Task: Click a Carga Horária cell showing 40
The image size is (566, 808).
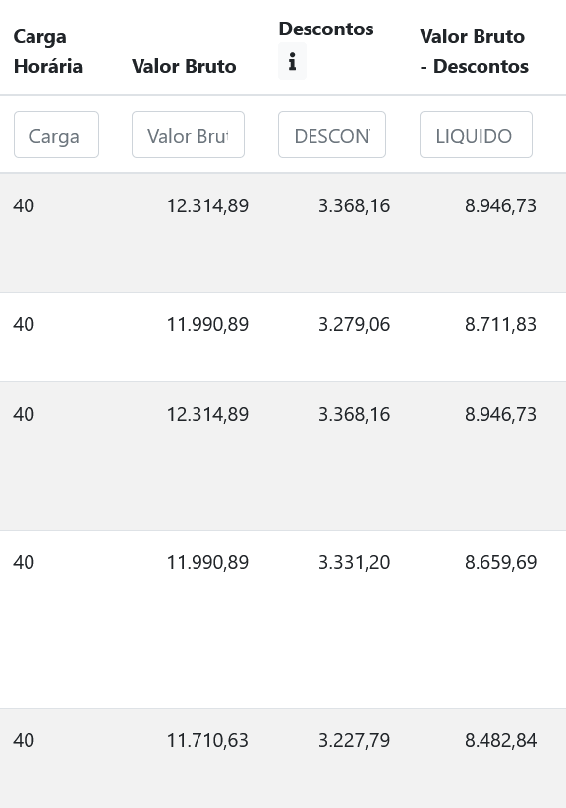Action: 24,205
